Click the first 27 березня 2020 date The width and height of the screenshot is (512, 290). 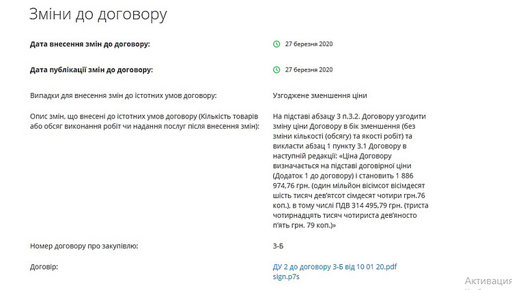pyautogui.click(x=309, y=44)
